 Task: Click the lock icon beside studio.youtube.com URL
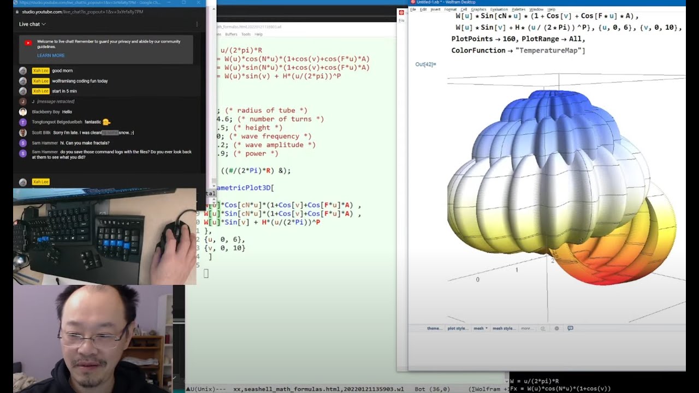(x=18, y=11)
